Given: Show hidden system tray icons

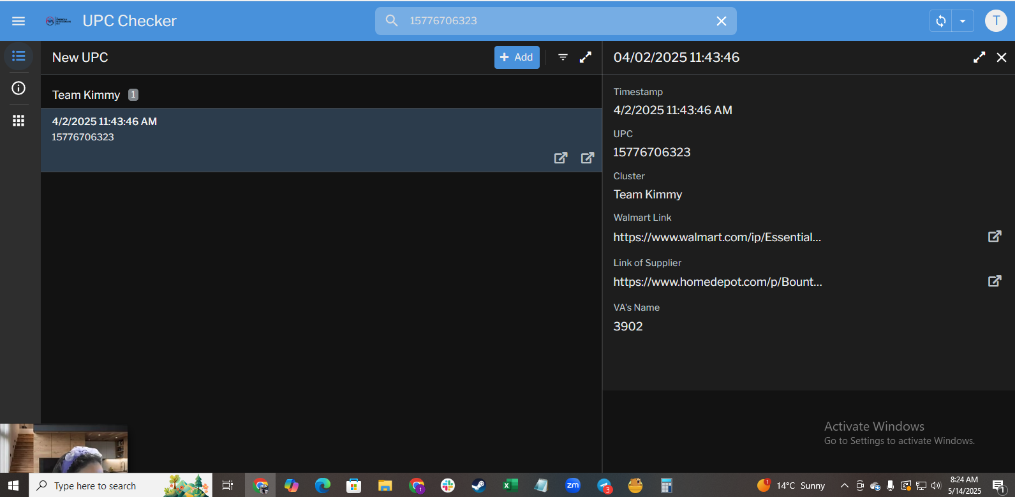Looking at the screenshot, I should coord(844,486).
